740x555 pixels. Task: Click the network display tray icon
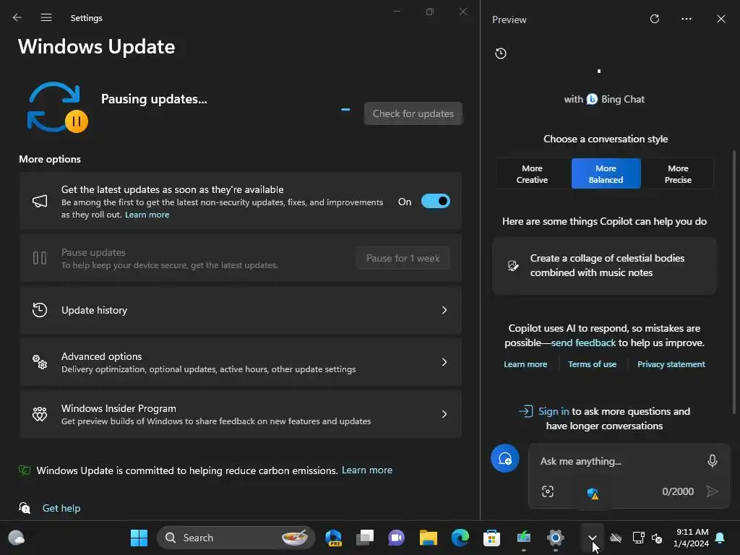click(x=637, y=538)
